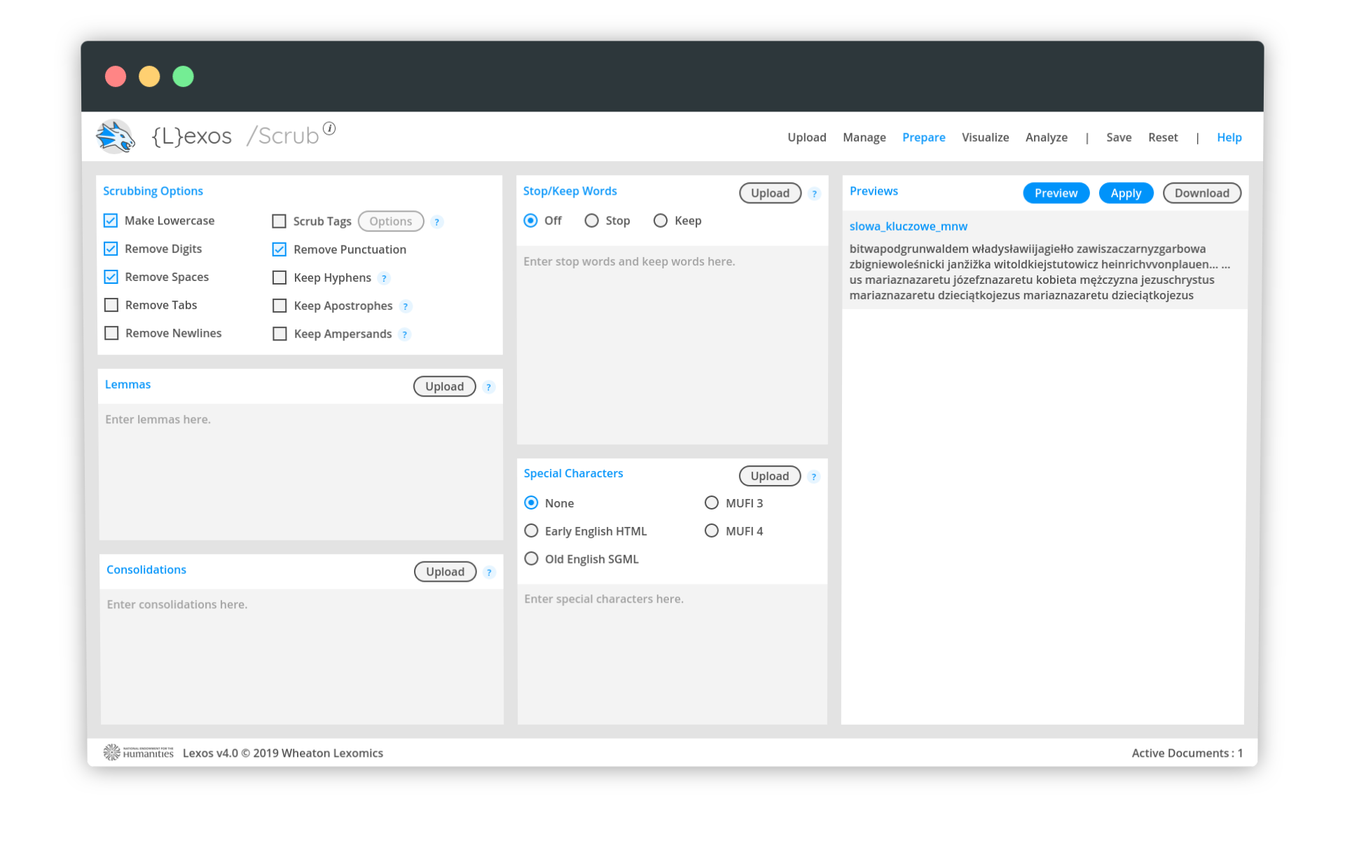Enable Remove Tabs checkbox
Screen dimensions: 1345x841
tap(111, 305)
